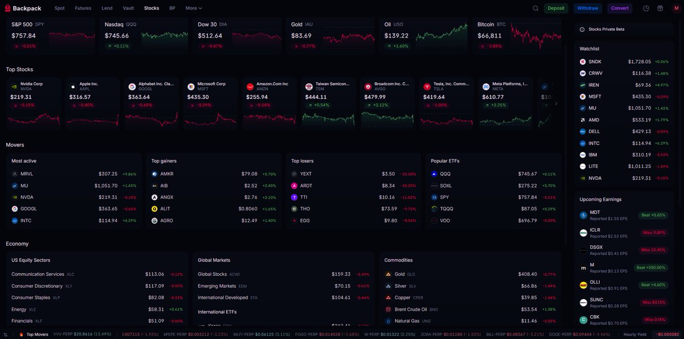
Task: Click the SNDK icon in Watchlist
Action: pyautogui.click(x=583, y=61)
